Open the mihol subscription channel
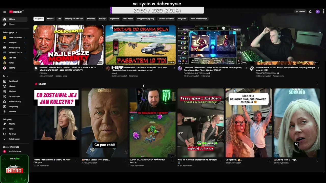326x183 pixels. [x=14, y=63]
